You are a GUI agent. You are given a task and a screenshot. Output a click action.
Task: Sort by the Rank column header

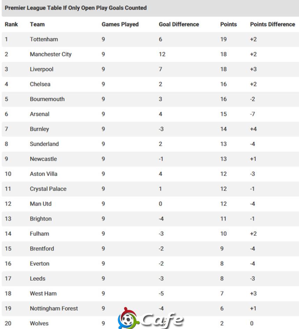tap(11, 24)
